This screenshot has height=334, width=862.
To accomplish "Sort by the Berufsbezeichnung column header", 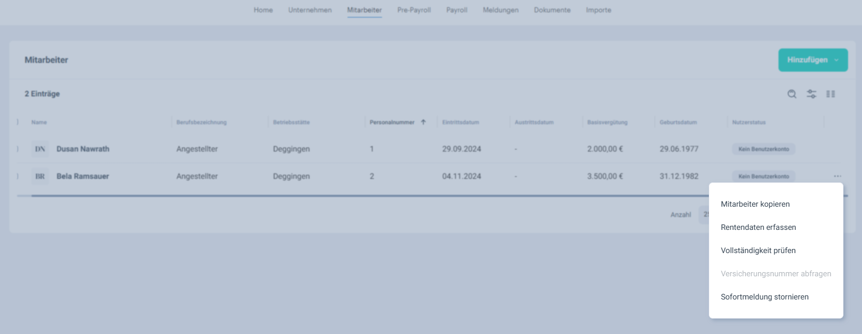I will (202, 122).
